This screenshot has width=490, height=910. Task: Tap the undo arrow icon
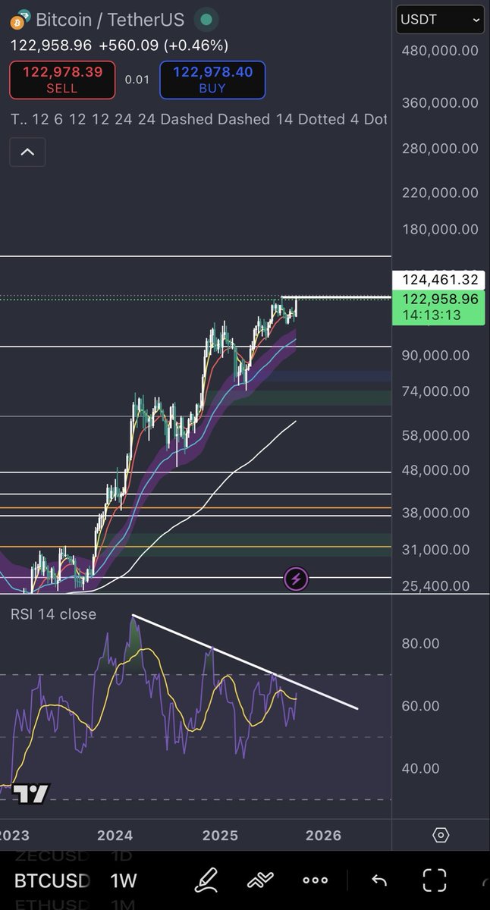(379, 880)
